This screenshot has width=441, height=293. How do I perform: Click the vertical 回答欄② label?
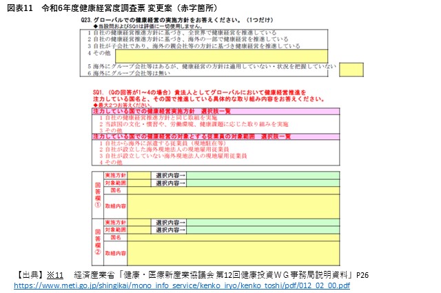(98, 241)
